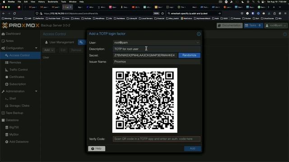This screenshot has height=162, width=289.
Task: Click the TOTP QR code image
Action: point(144,100)
